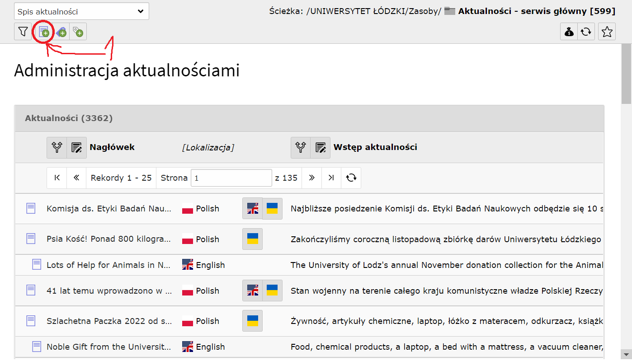Click the Ukrainian flag in Psia Kość row
Image resolution: width=632 pixels, height=361 pixels.
tap(253, 239)
